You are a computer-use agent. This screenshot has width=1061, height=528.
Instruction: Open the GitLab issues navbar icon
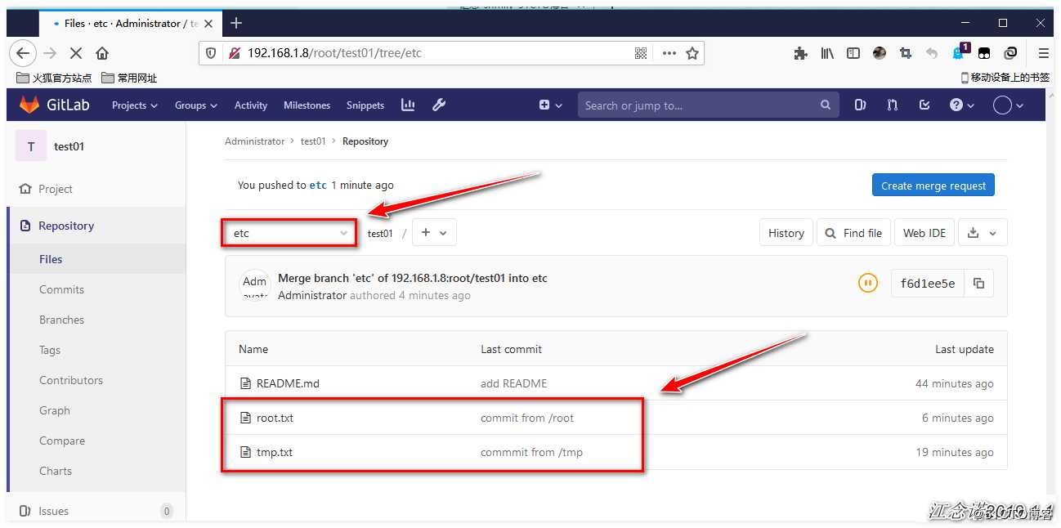click(860, 105)
